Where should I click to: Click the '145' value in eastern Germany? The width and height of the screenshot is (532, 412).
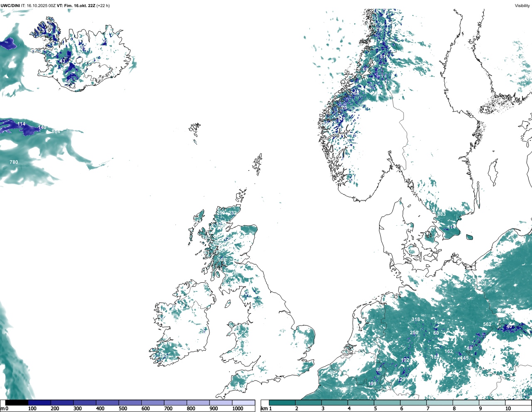pyautogui.click(x=464, y=358)
